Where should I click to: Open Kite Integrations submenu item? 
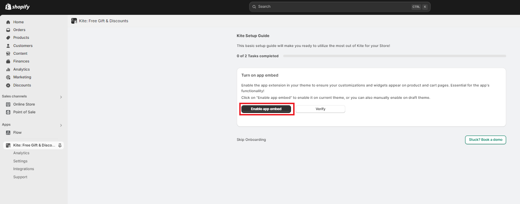point(23,169)
